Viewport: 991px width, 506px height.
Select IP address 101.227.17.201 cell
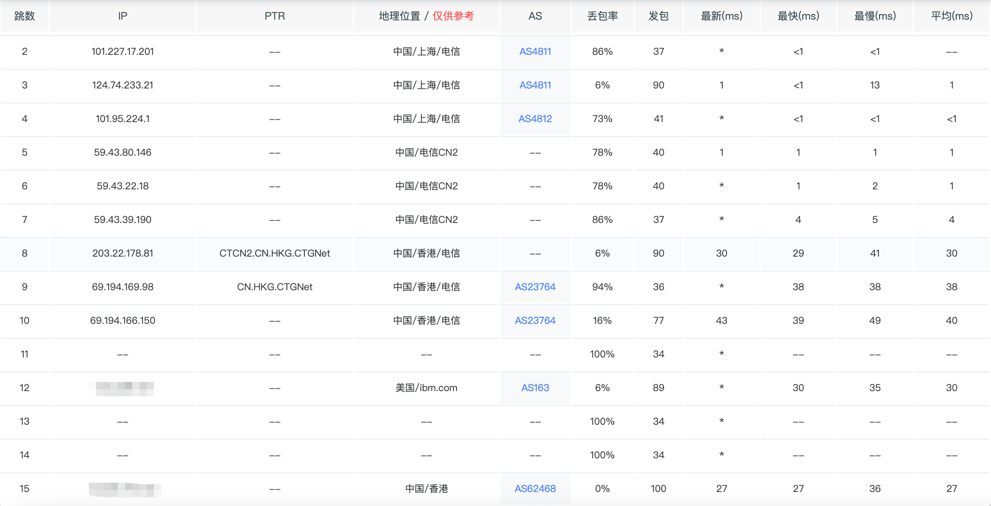point(123,52)
